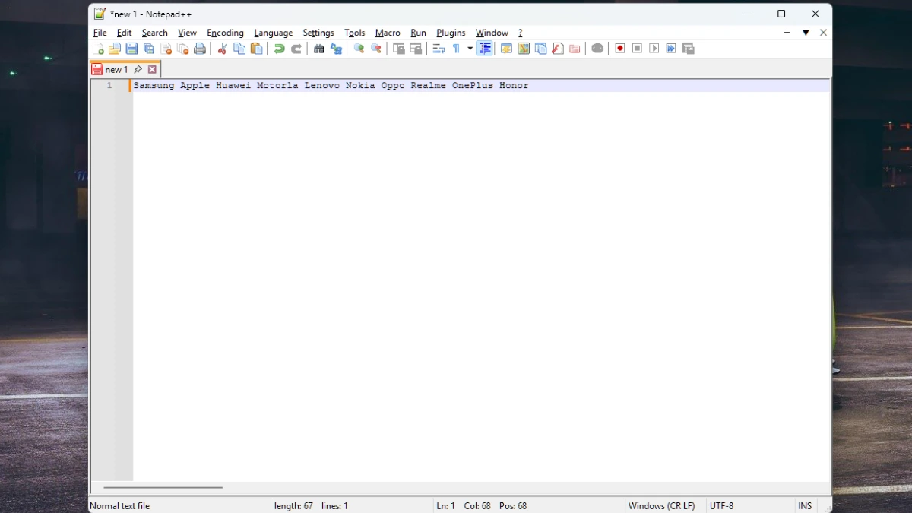
Task: Close the new 1 tab with red X
Action: point(152,69)
